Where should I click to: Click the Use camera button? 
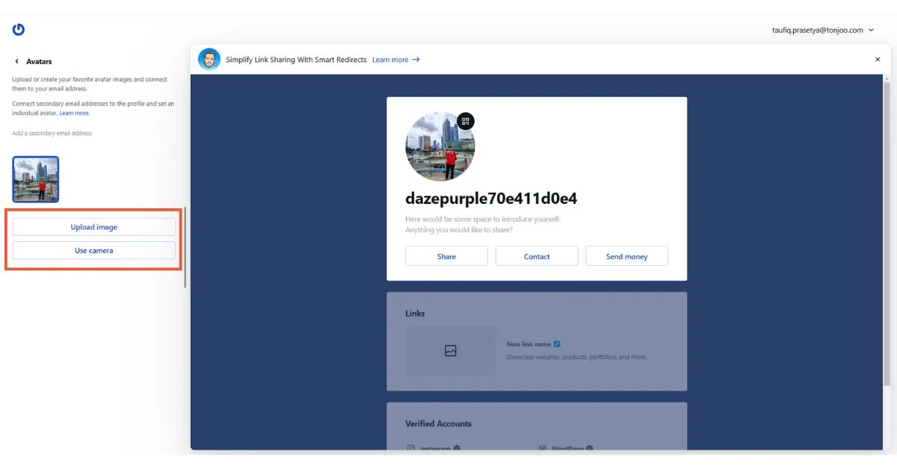point(93,250)
